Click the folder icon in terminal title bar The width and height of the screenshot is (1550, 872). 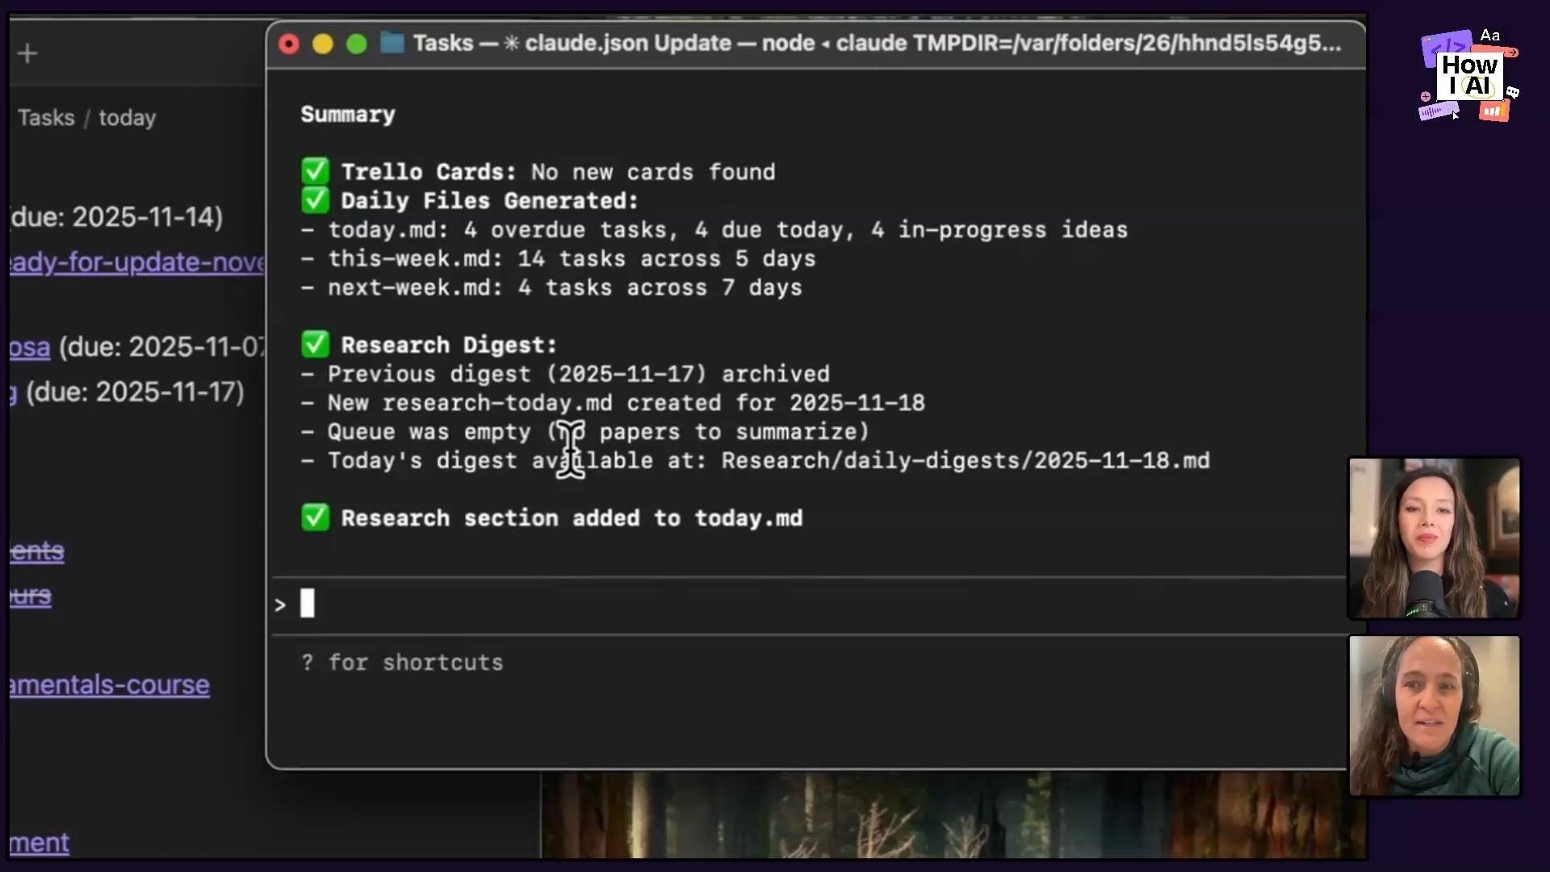click(x=392, y=43)
